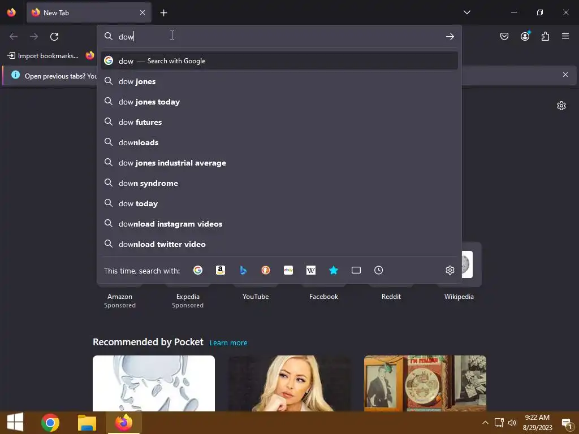Image resolution: width=579 pixels, height=434 pixels.
Task: Open the Extensions puzzle icon
Action: [x=545, y=36]
